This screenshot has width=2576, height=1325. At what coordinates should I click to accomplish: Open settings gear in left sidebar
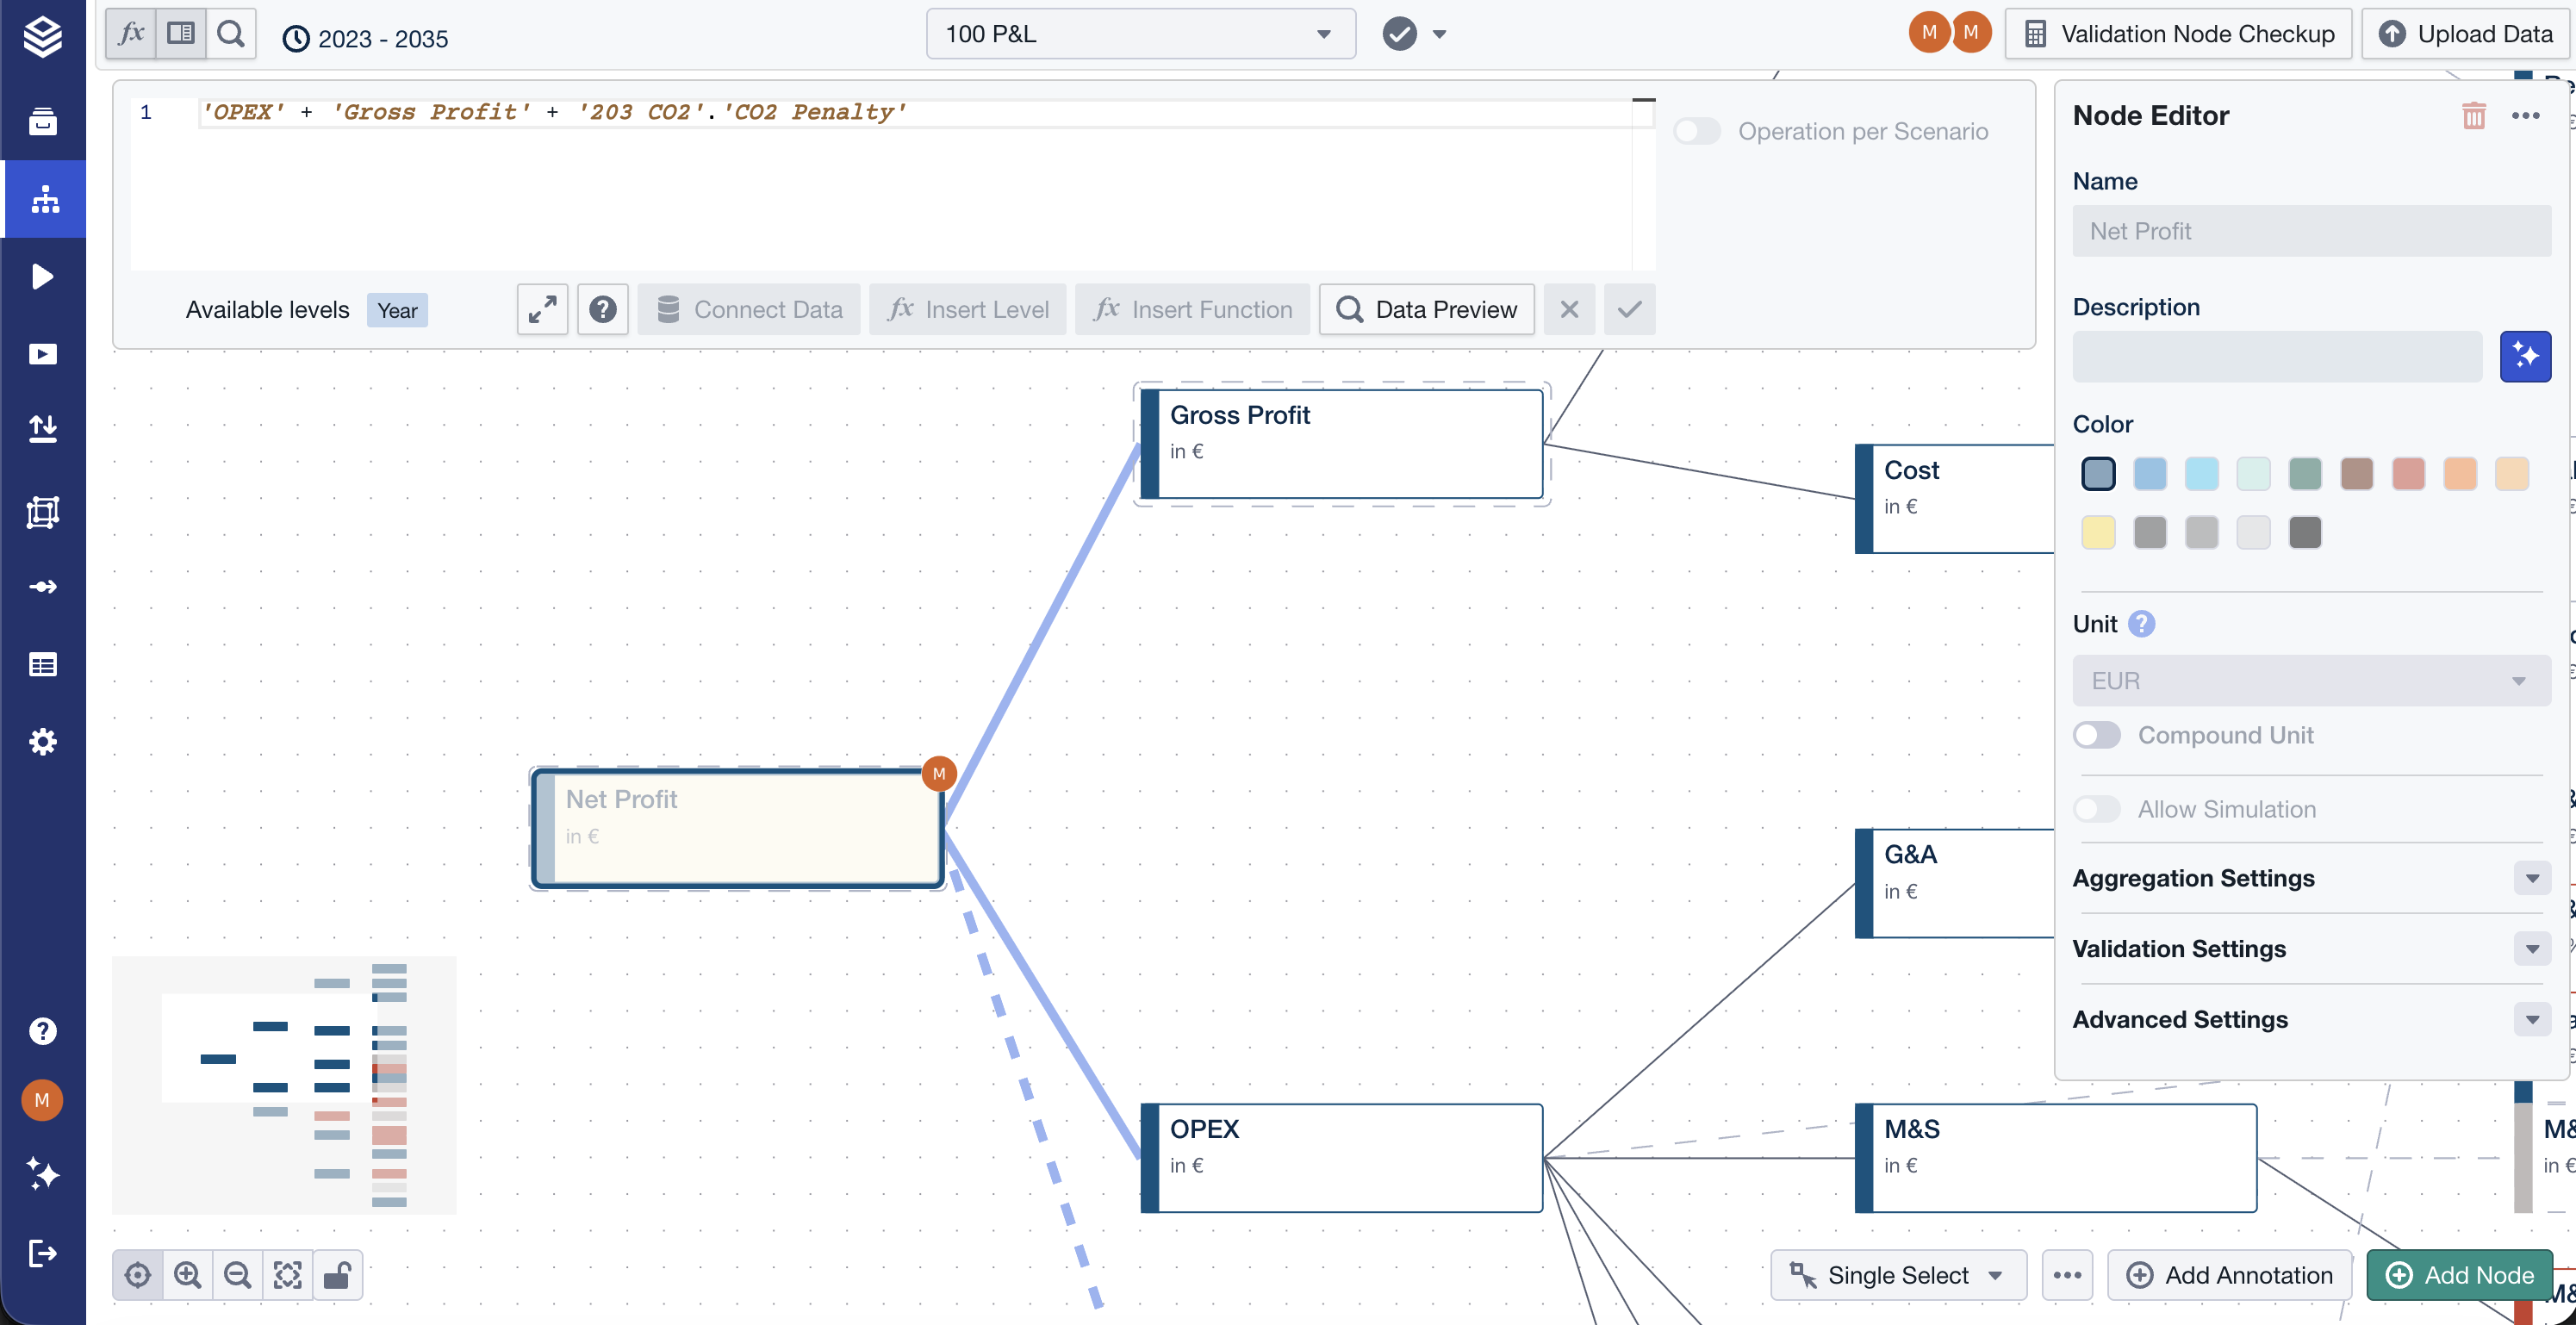pyautogui.click(x=42, y=741)
